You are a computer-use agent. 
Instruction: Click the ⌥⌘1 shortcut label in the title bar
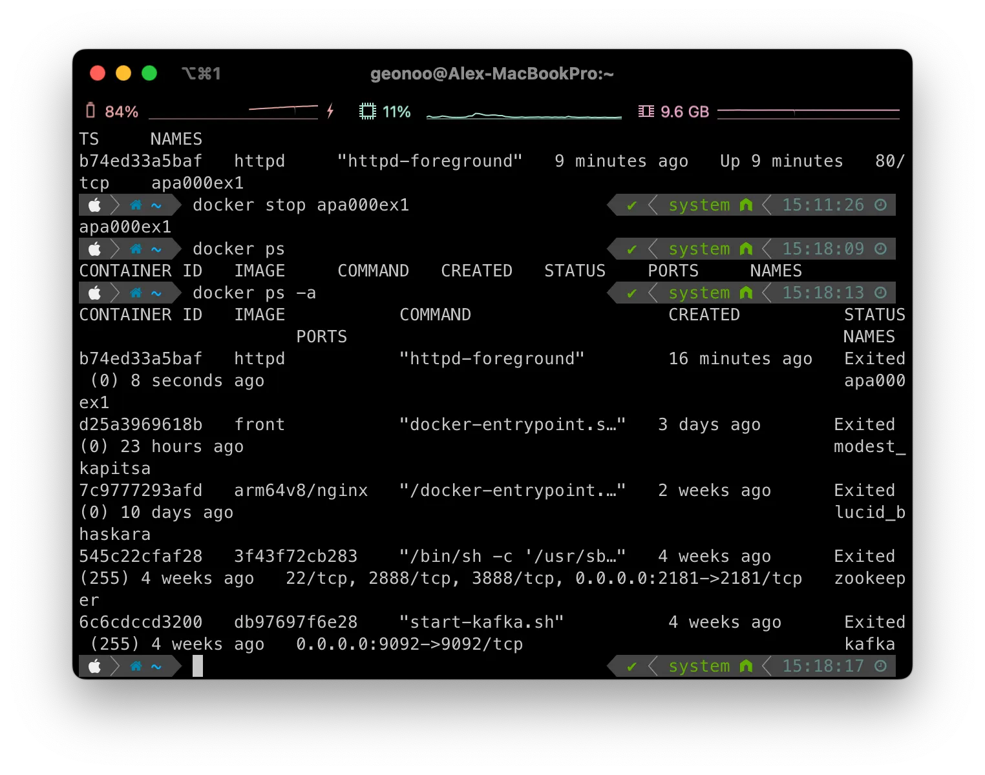pyautogui.click(x=201, y=74)
